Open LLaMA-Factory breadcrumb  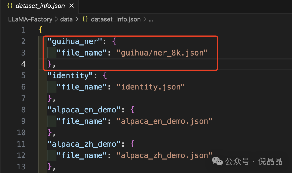pyautogui.click(x=30, y=19)
